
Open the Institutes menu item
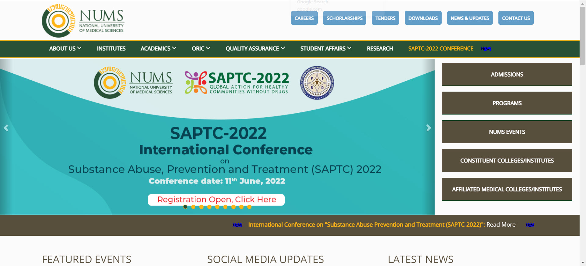[x=111, y=49]
